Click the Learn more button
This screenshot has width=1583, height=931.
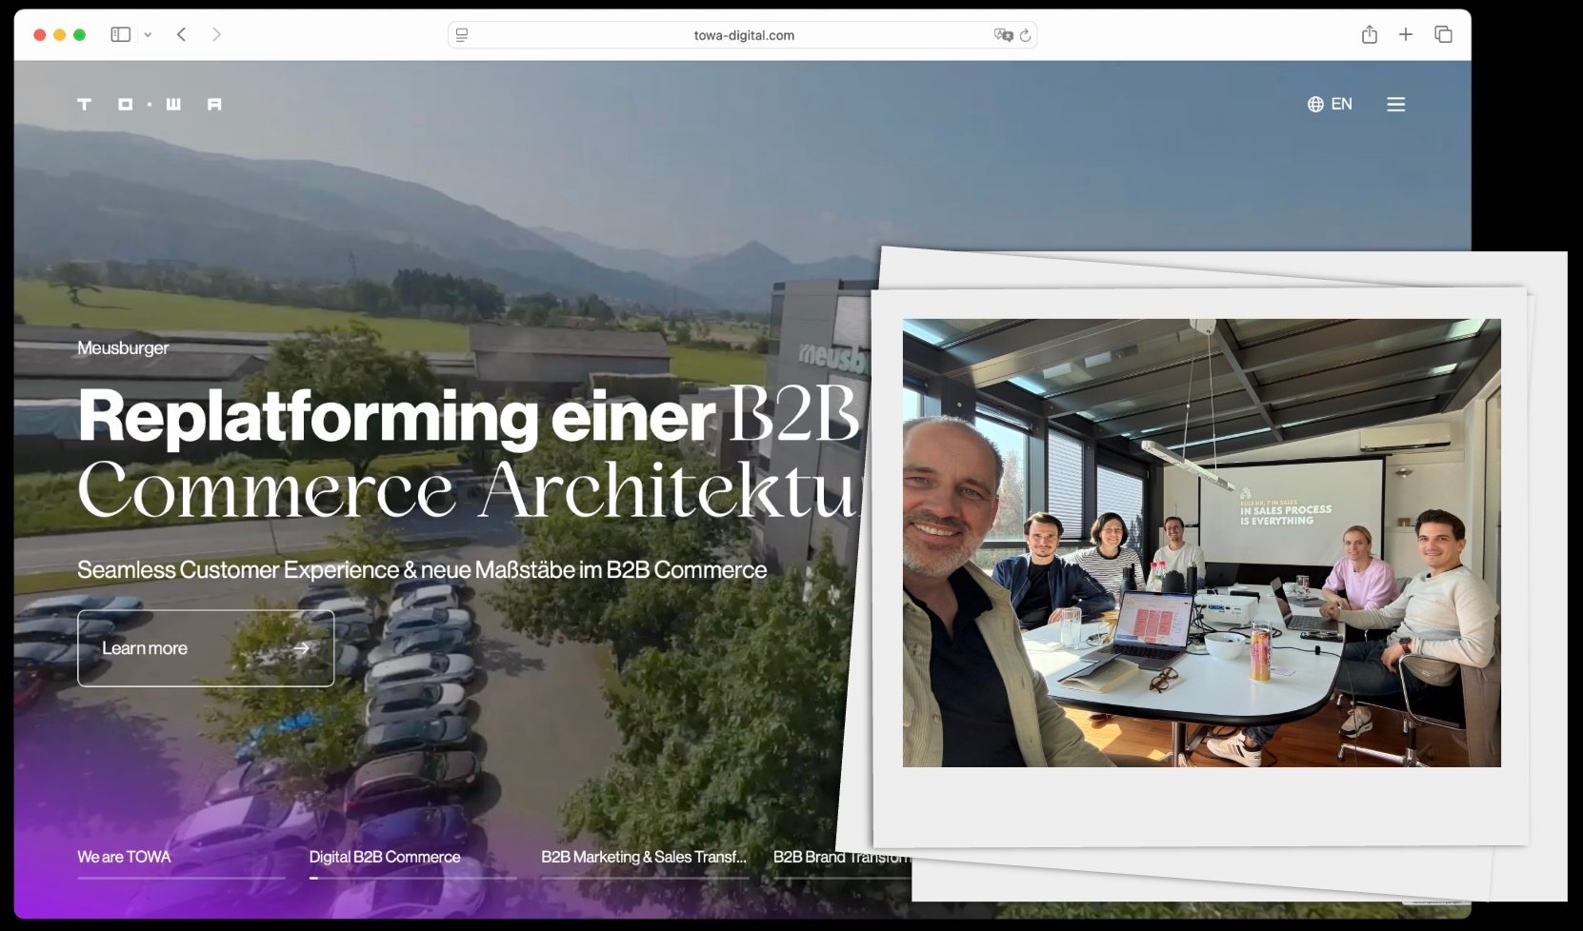[206, 648]
